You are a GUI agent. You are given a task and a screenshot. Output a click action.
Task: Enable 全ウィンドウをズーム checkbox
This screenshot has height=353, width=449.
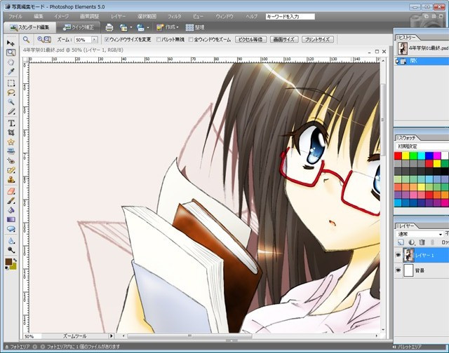tap(191, 39)
